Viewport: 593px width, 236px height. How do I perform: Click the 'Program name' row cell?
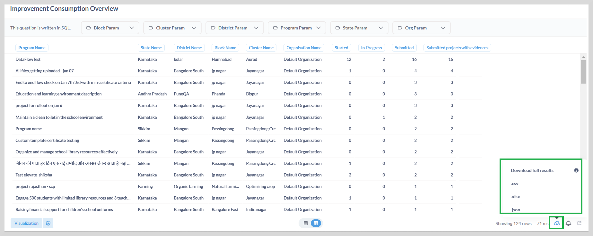click(29, 129)
